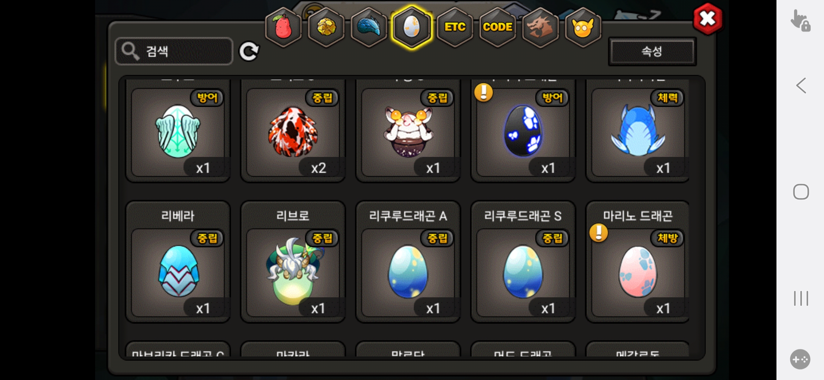The height and width of the screenshot is (380, 824).
Task: Tap the Android back arrow button
Action: tap(801, 85)
